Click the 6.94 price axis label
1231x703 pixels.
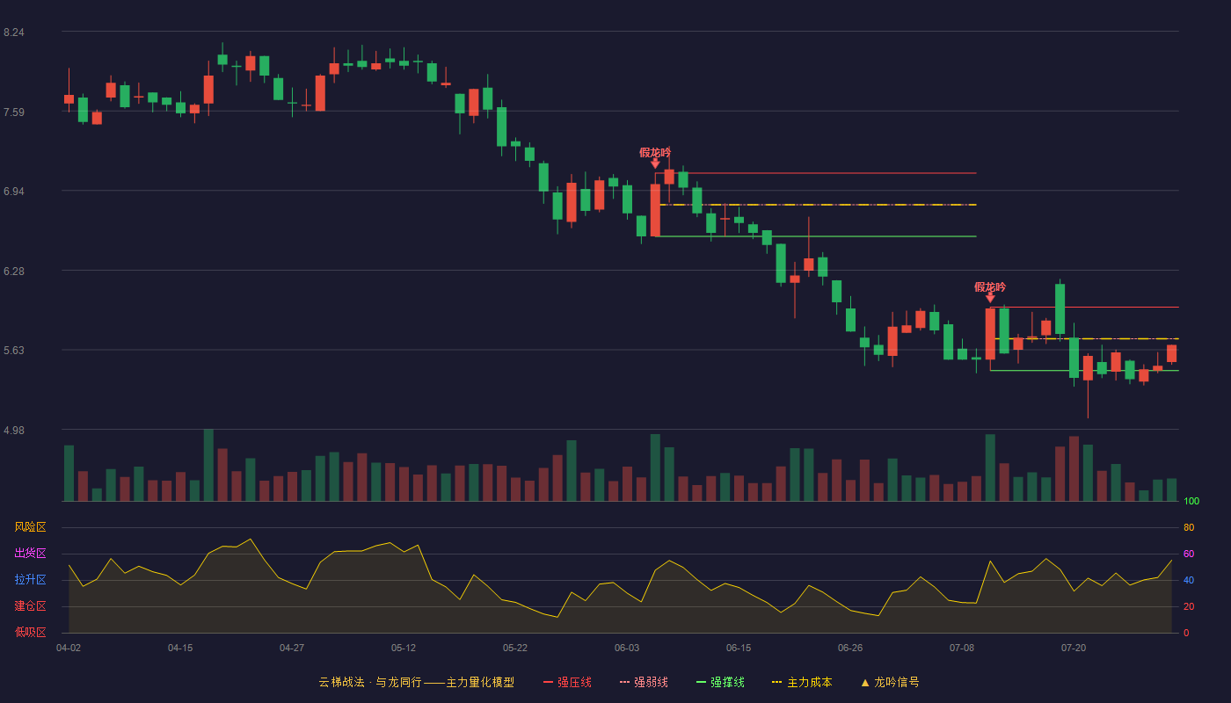pyautogui.click(x=13, y=192)
